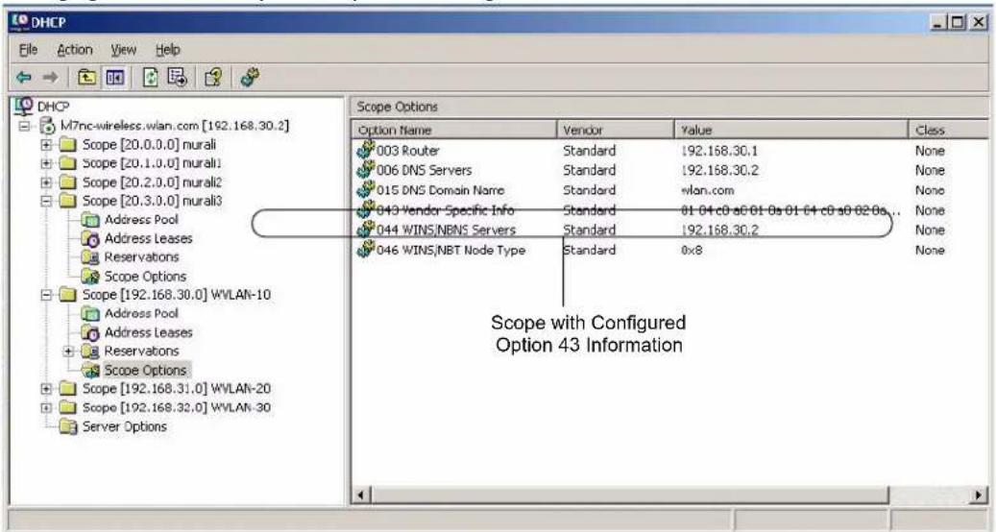Expand Reservations under WVLAN-10 scope
Image resolution: width=996 pixels, height=532 pixels.
68,351
